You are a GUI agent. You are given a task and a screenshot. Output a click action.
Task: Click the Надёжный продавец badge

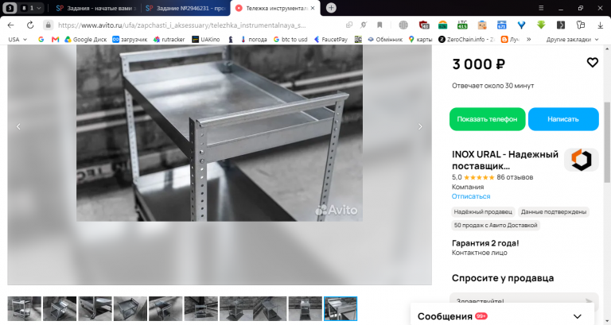(483, 211)
